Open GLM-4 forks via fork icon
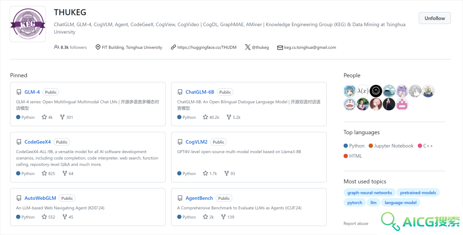 [62, 117]
